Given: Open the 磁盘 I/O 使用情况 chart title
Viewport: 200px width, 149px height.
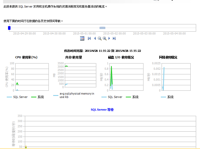Looking at the screenshot, I should pos(121,57).
